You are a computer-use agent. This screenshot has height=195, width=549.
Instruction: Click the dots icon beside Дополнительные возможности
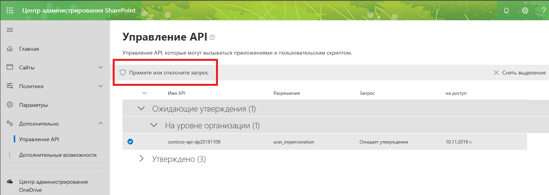tap(10, 155)
